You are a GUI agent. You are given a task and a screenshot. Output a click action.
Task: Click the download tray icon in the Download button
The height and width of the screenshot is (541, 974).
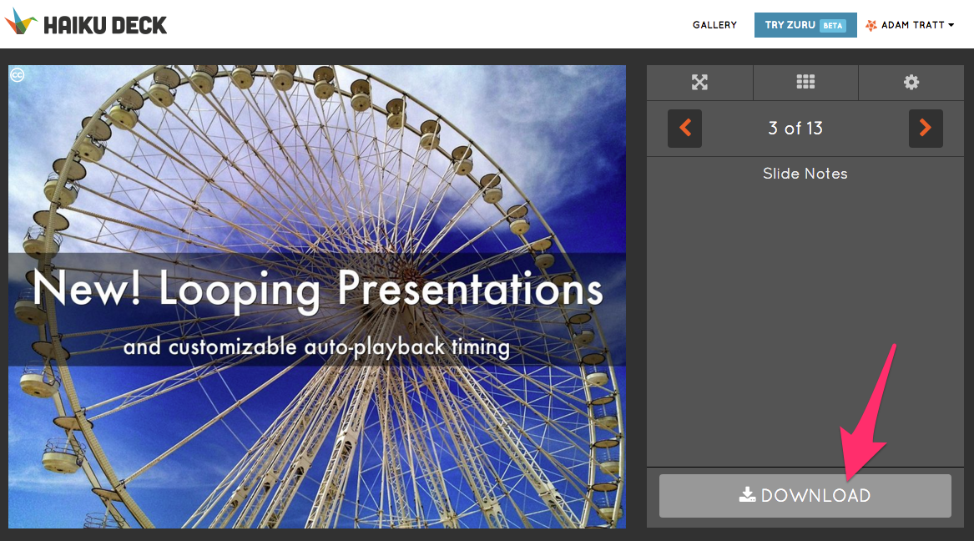tap(748, 495)
